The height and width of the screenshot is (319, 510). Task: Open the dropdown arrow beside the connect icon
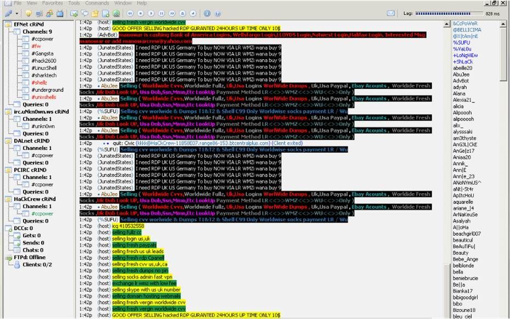coord(16,14)
